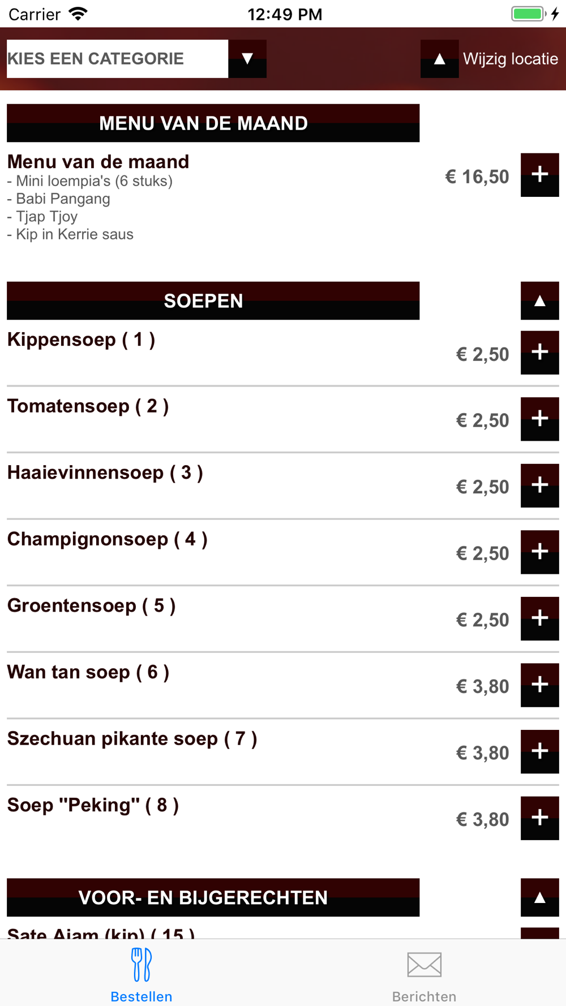Add Haaievinnensoep using the plus icon
The height and width of the screenshot is (1006, 566).
pos(539,485)
